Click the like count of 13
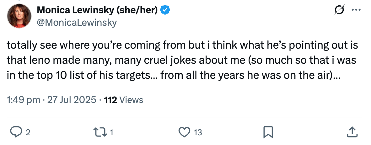Image resolution: width=371 pixels, height=145 pixels. click(198, 133)
